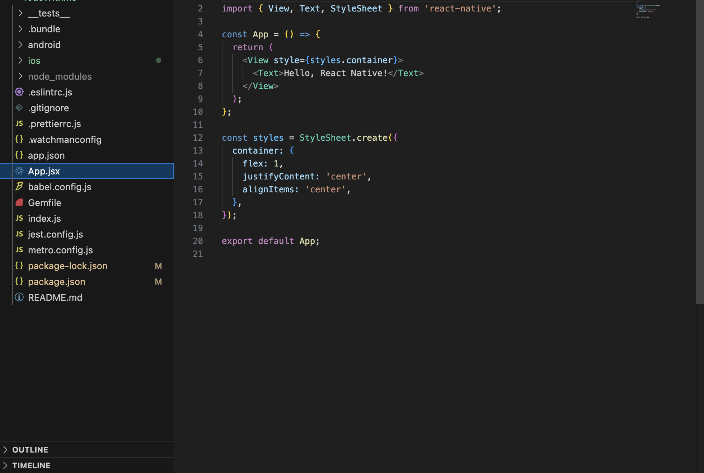This screenshot has height=473, width=704.
Task: Click the JS icon beside index.js
Action: click(19, 219)
